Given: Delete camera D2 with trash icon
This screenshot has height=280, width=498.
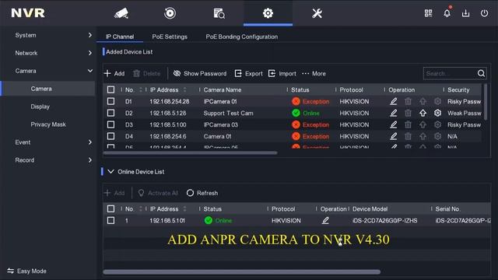Looking at the screenshot, I should coord(408,113).
